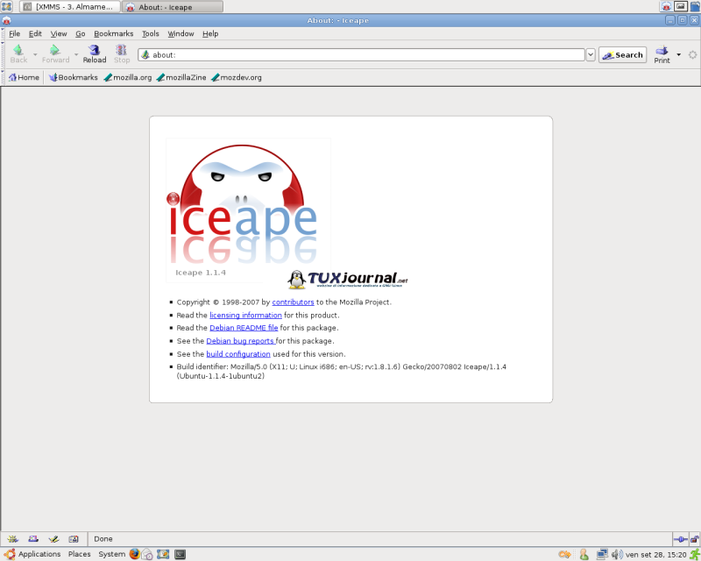The width and height of the screenshot is (701, 561).
Task: Follow the licensing information link
Action: 245,315
